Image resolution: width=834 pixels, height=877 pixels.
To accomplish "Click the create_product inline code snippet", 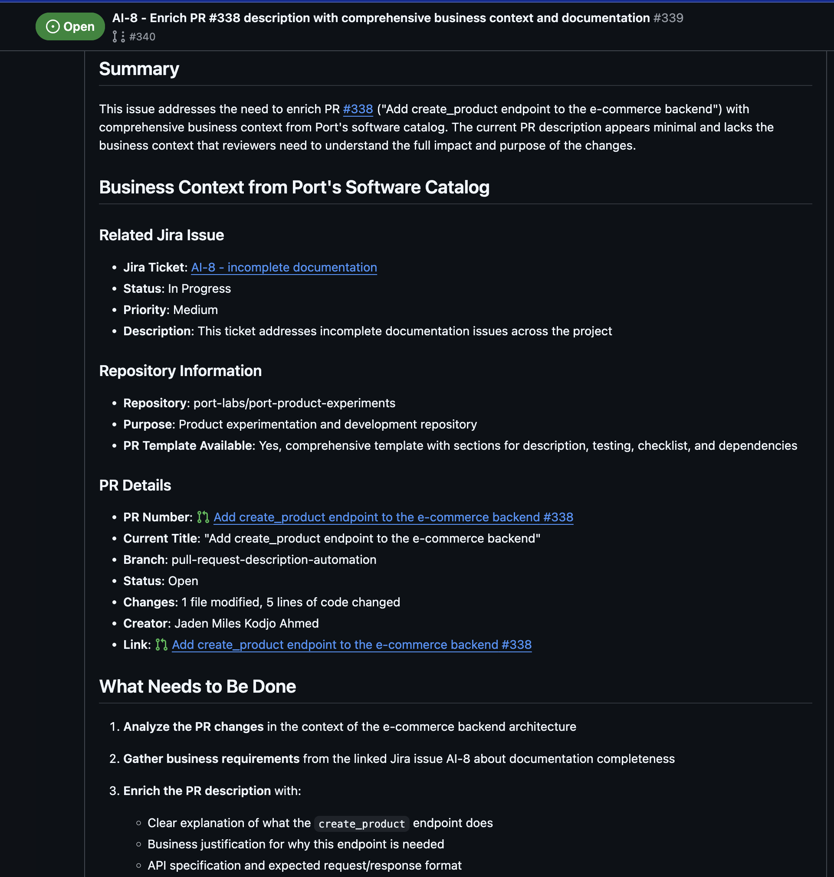I will coord(361,823).
